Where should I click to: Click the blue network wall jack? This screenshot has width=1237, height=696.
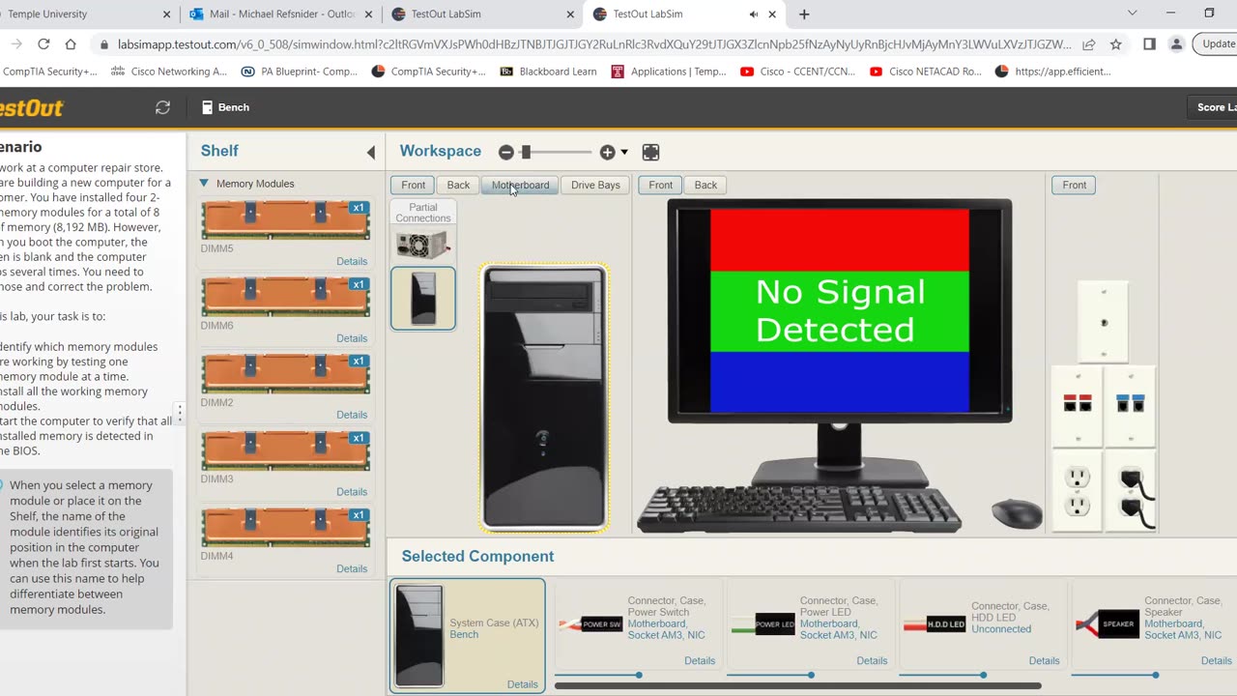pyautogui.click(x=1130, y=402)
